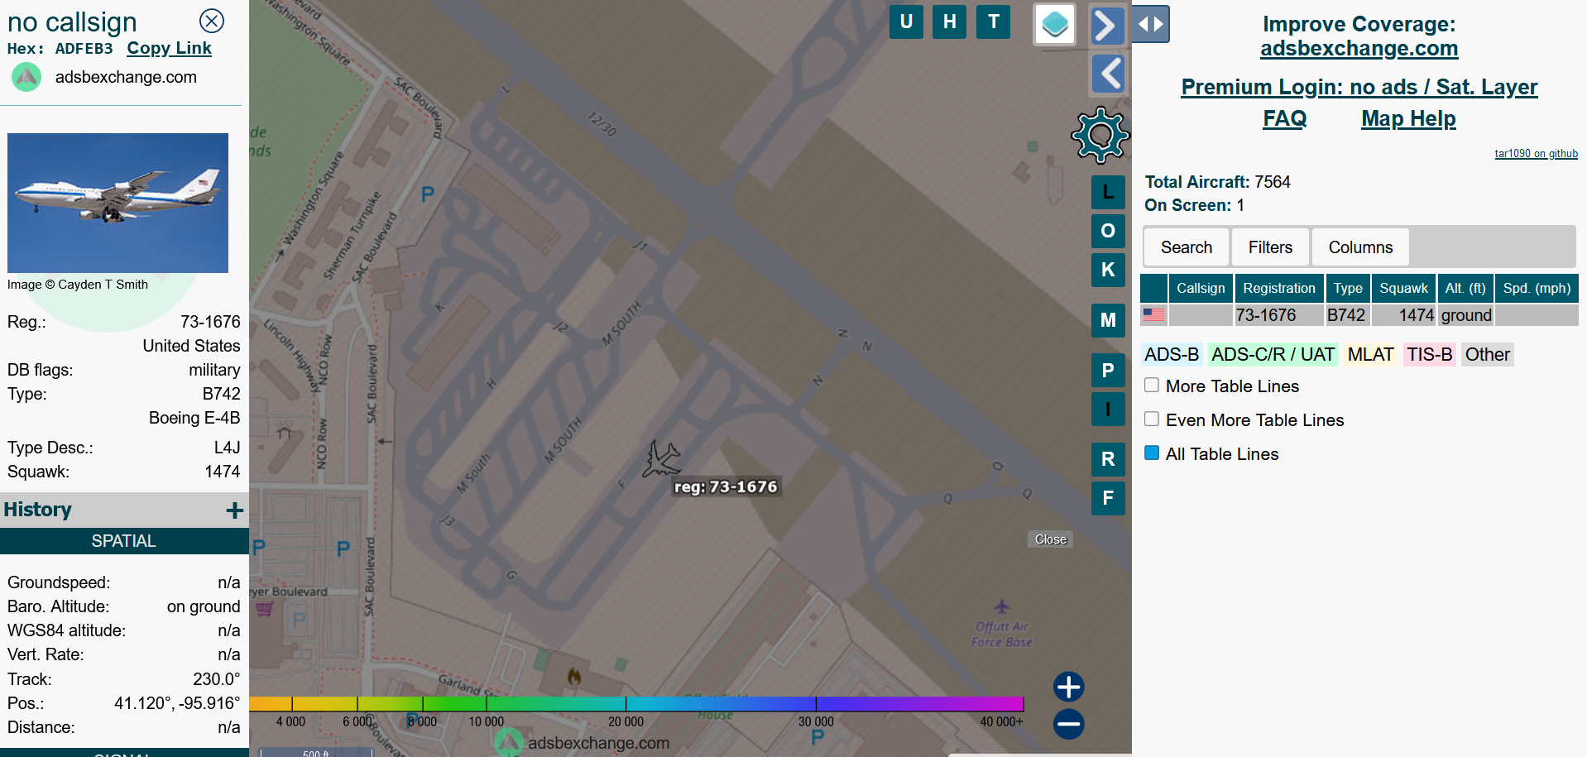Click the H map button
Viewport: 1587px width, 757px height.
(x=950, y=22)
